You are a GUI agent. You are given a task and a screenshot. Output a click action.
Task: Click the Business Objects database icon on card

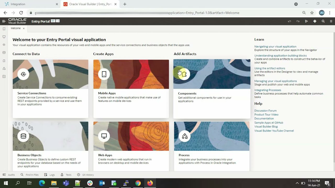pos(23,136)
